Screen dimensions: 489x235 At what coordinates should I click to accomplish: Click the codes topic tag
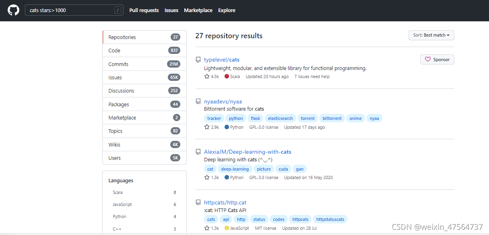pos(279,219)
